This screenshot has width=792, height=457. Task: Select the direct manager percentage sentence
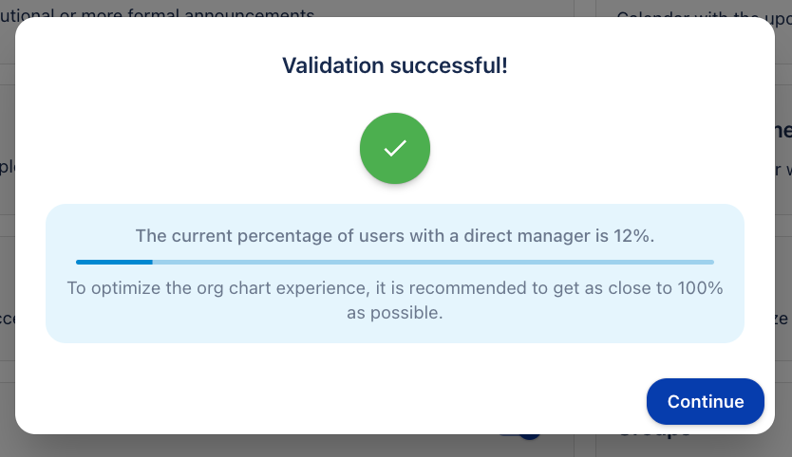395,236
